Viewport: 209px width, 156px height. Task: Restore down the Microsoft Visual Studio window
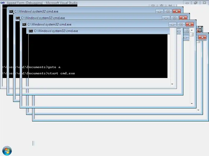(x=196, y=3)
